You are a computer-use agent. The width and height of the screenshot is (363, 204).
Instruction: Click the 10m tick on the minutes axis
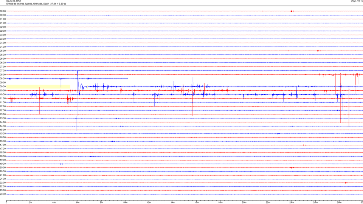(x=125, y=202)
